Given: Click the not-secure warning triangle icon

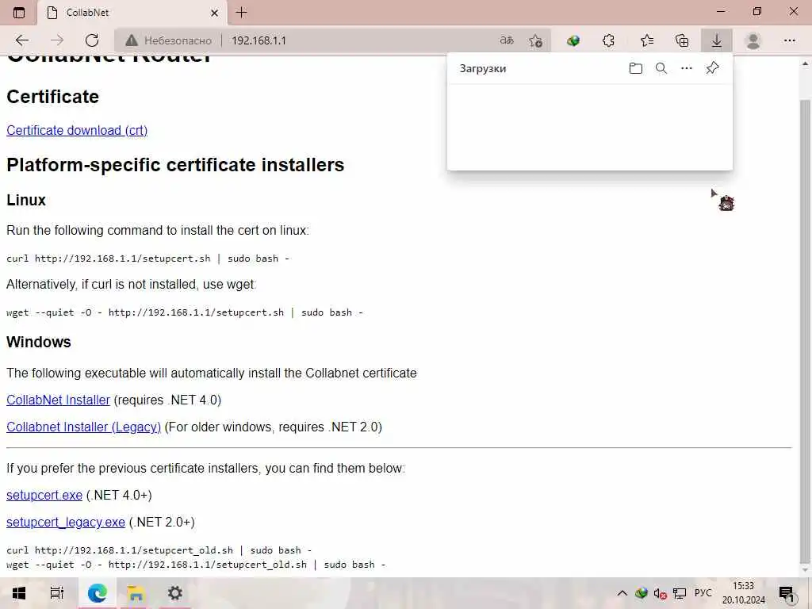Looking at the screenshot, I should tap(132, 40).
